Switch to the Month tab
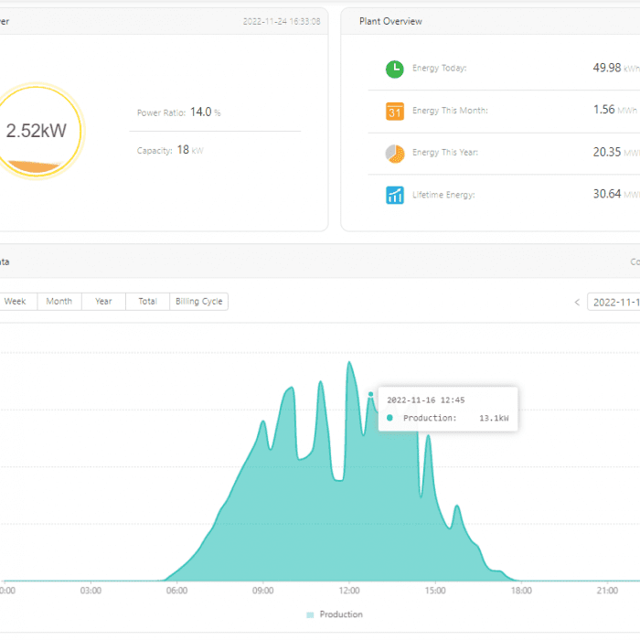 click(59, 302)
